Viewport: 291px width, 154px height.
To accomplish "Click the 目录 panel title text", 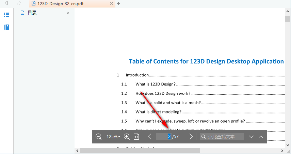I will 32,13.
